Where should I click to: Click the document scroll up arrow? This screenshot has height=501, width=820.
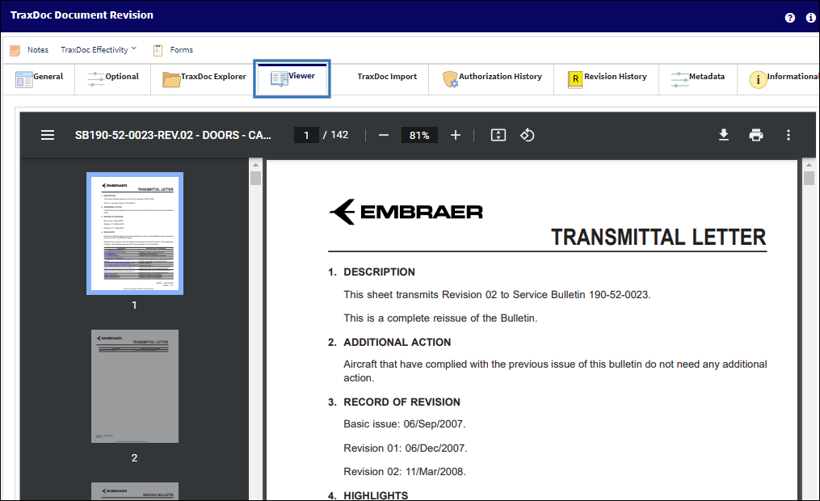809,165
